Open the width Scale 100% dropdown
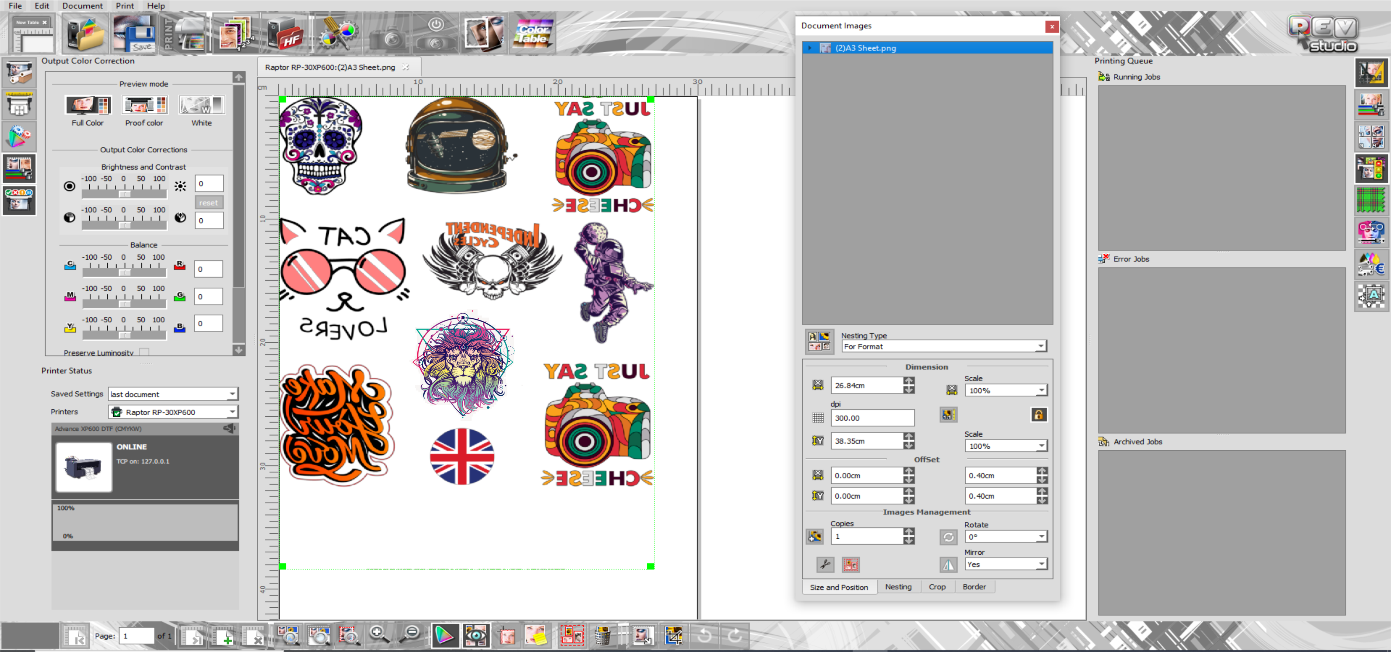1391x652 pixels. [x=1005, y=390]
